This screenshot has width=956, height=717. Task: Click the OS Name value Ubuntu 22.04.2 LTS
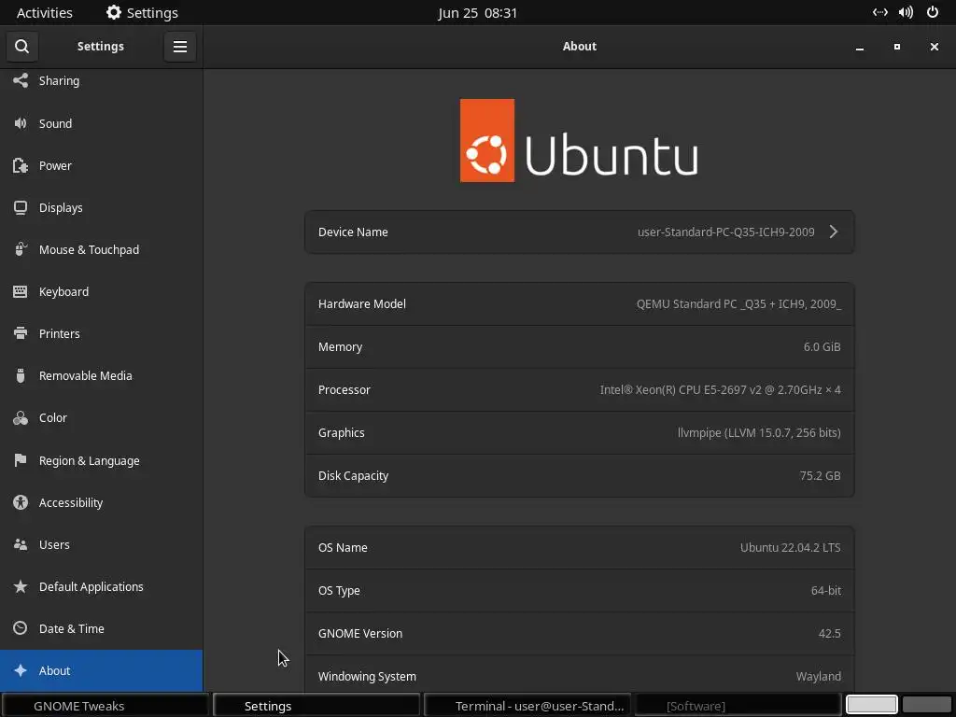[790, 547]
